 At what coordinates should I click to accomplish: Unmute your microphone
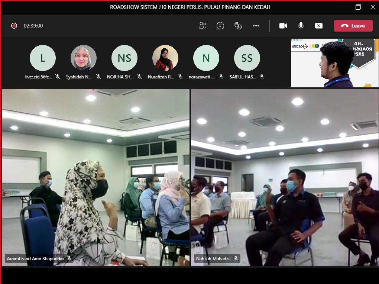pos(301,25)
